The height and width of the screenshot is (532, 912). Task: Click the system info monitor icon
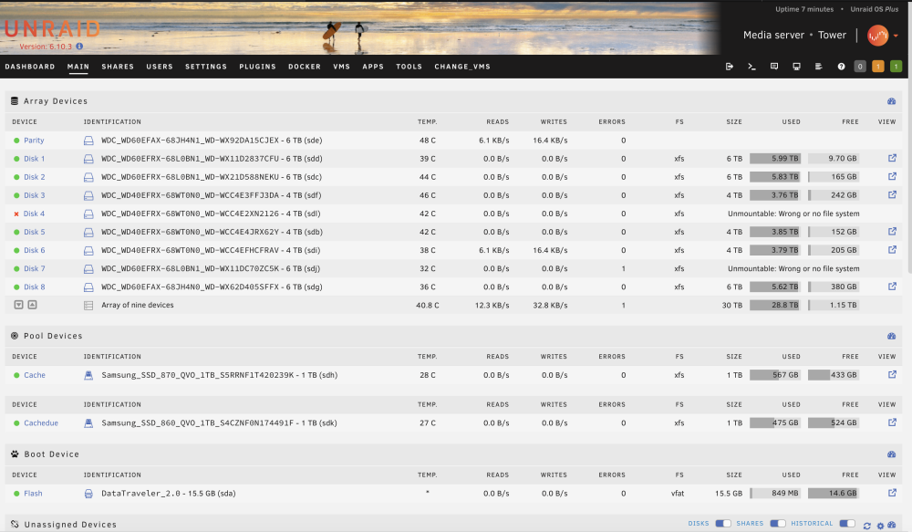(x=796, y=67)
